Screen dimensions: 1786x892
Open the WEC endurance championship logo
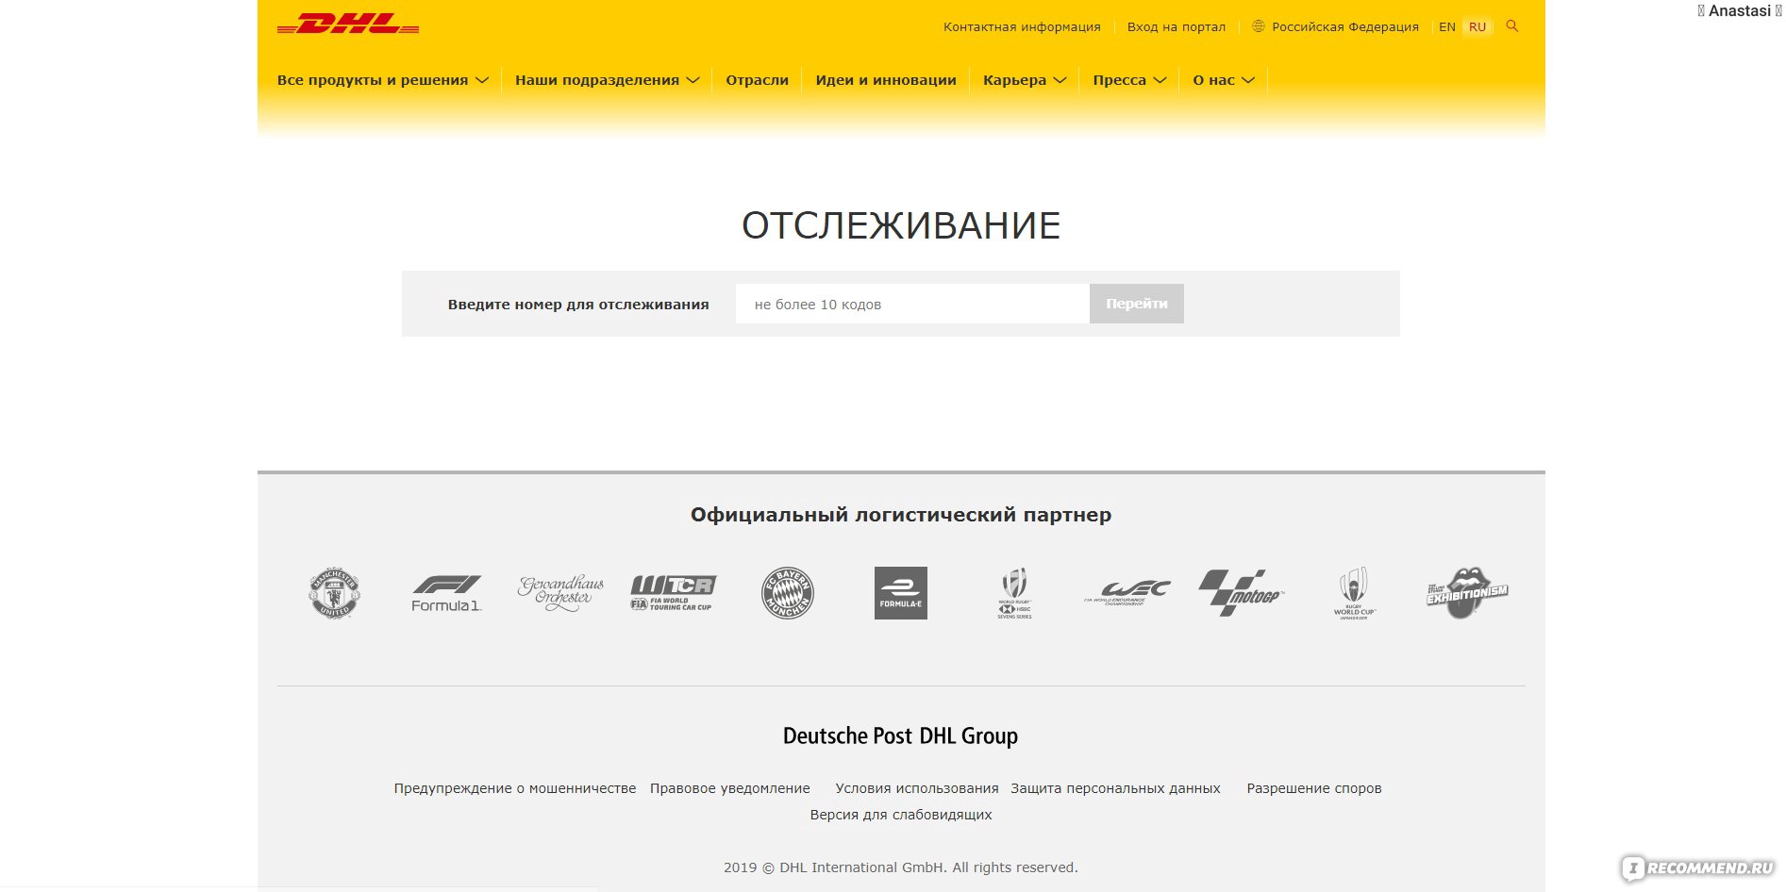point(1127,593)
